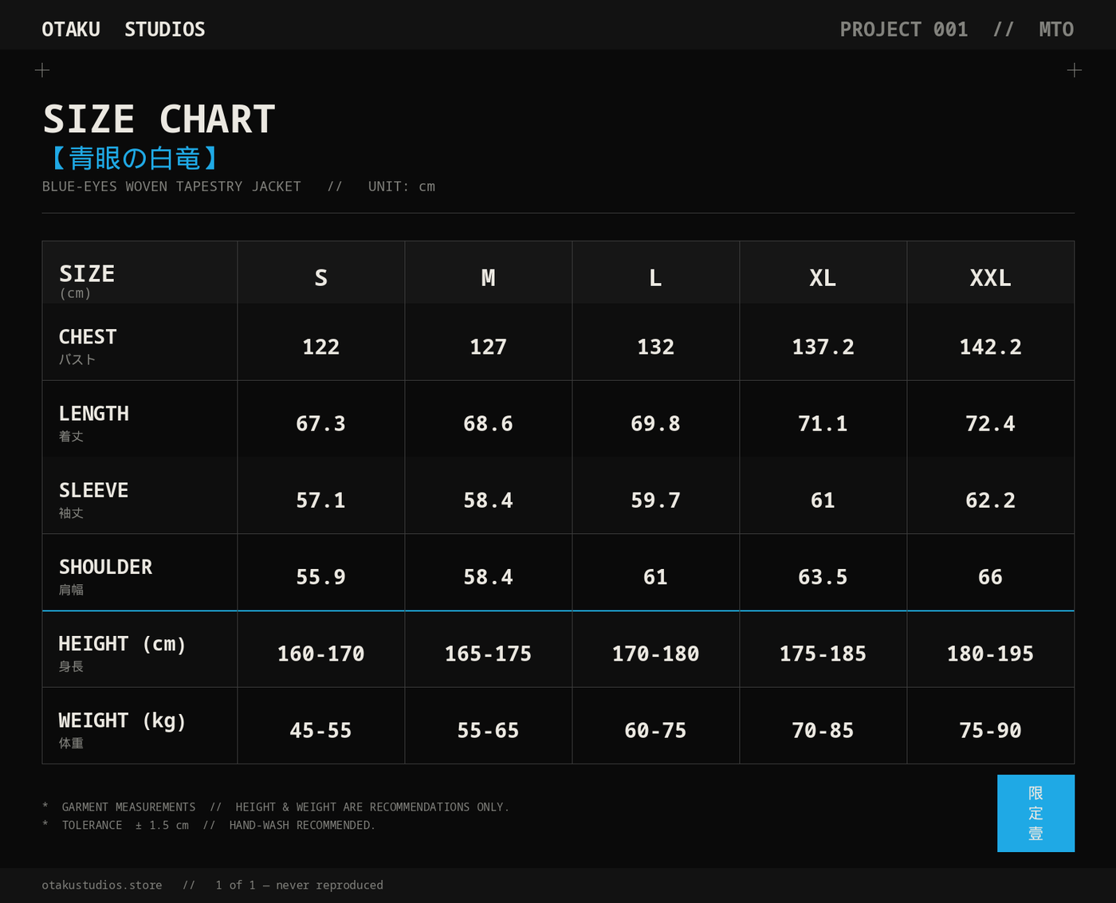
Task: Select height range 180-195
Action: click(991, 654)
